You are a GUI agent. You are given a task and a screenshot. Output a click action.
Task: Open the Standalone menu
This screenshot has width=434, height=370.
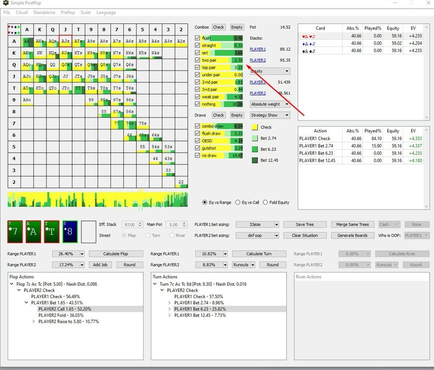(x=44, y=12)
